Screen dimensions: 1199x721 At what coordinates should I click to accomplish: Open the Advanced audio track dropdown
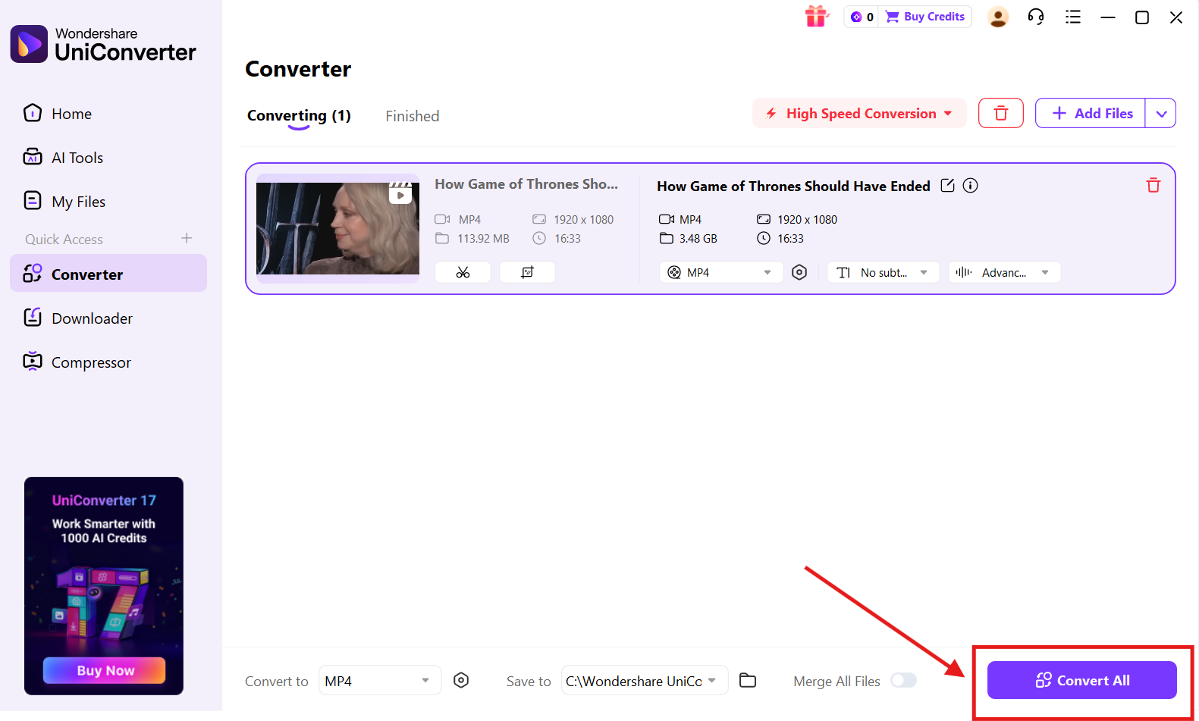click(x=1005, y=272)
